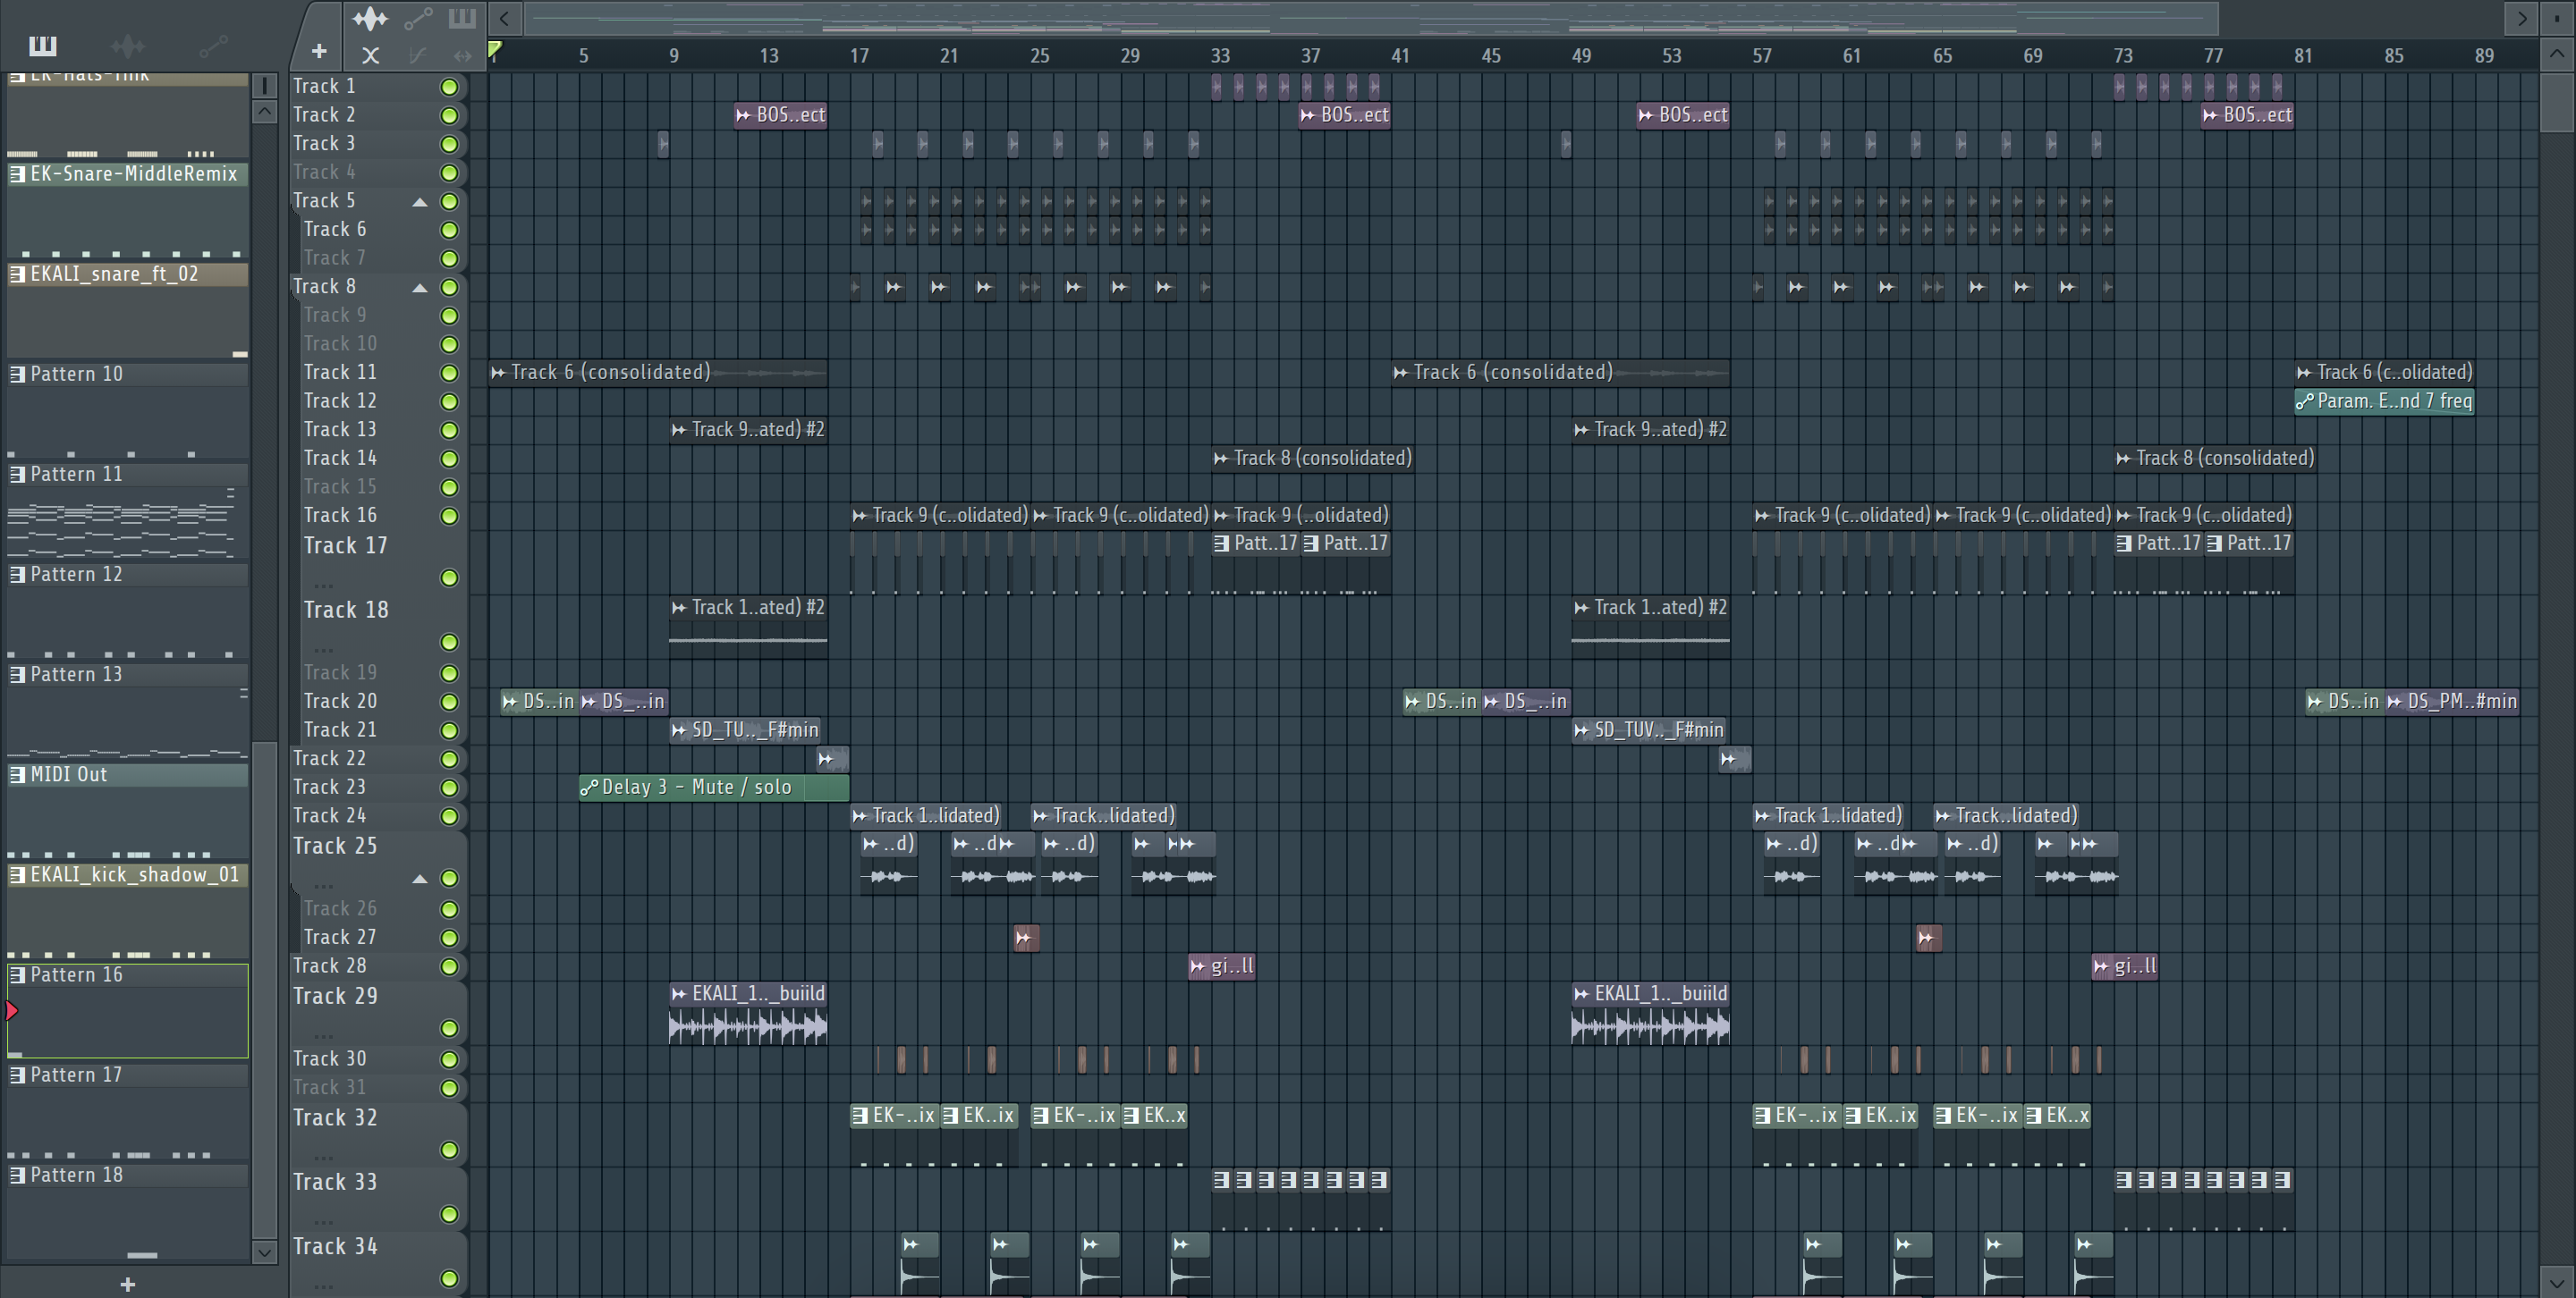Click the picker panel scroll up arrow
This screenshot has height=1298, width=2576.
point(264,112)
